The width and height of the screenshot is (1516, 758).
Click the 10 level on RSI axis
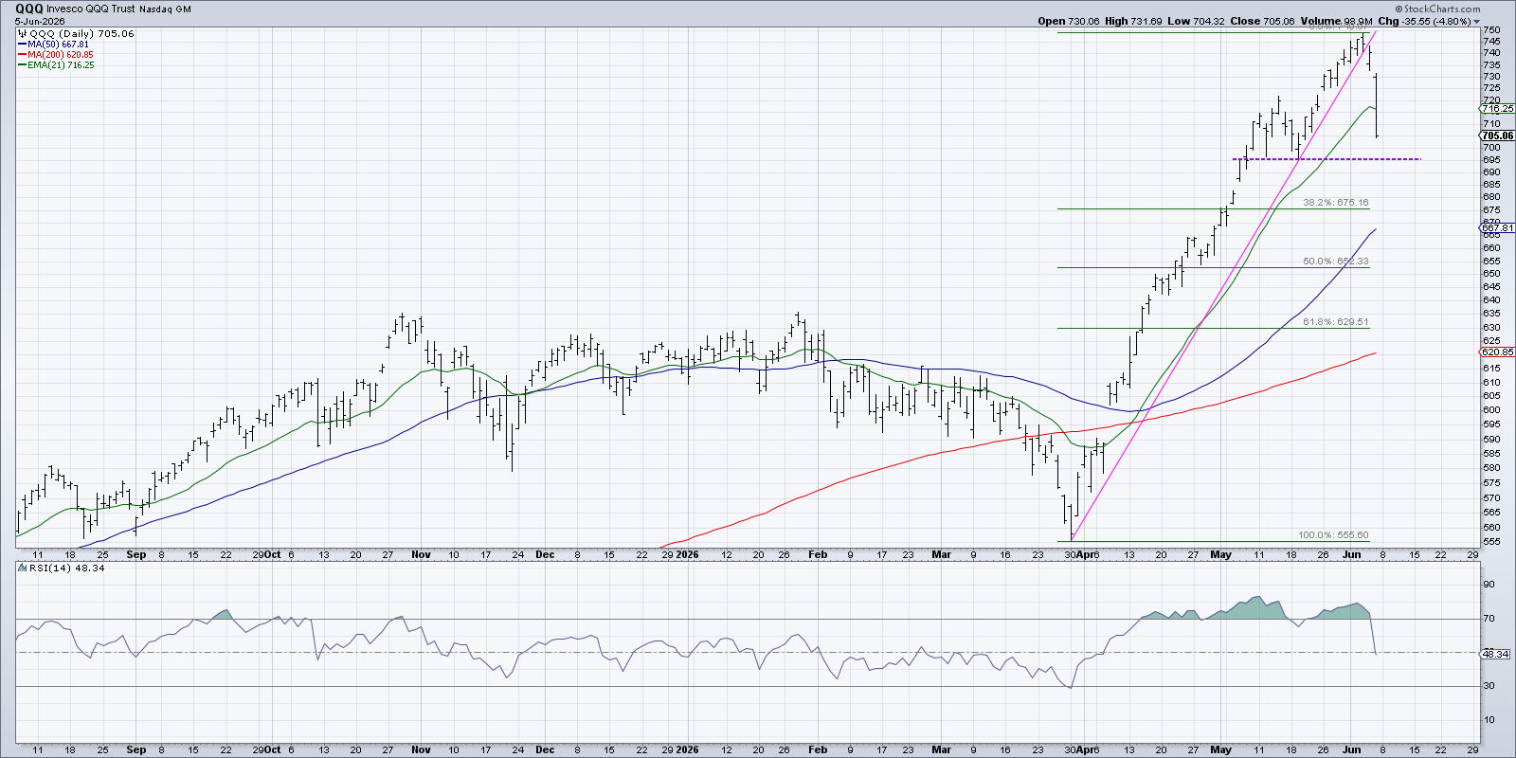pyautogui.click(x=1489, y=720)
